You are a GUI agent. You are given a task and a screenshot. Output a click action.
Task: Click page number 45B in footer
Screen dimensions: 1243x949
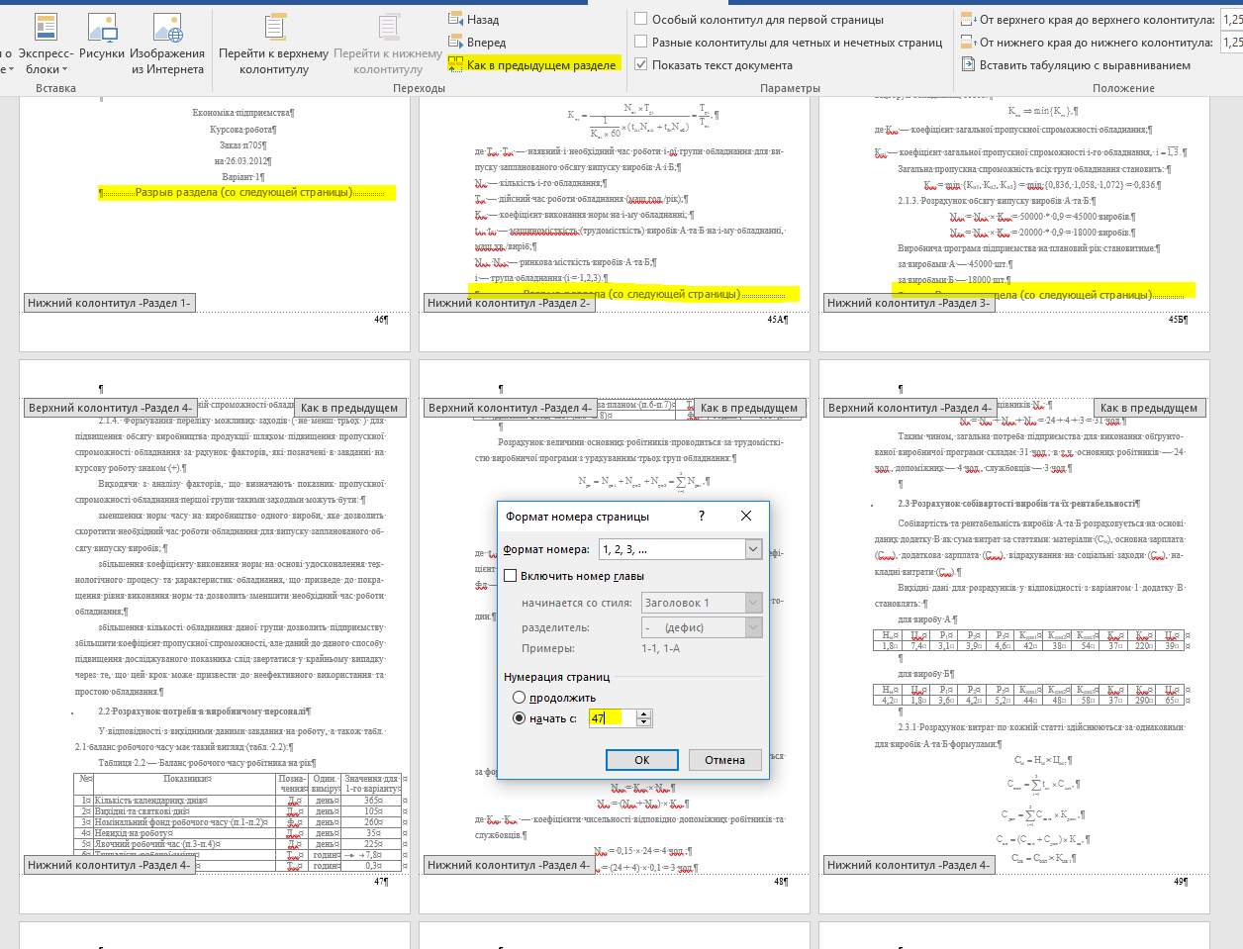1178,320
